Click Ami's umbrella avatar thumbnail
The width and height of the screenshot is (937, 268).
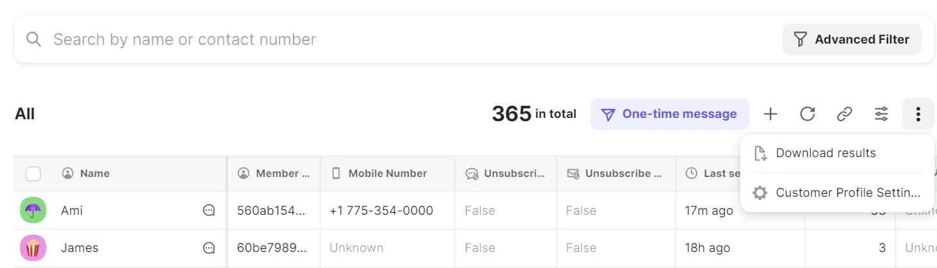pyautogui.click(x=33, y=210)
